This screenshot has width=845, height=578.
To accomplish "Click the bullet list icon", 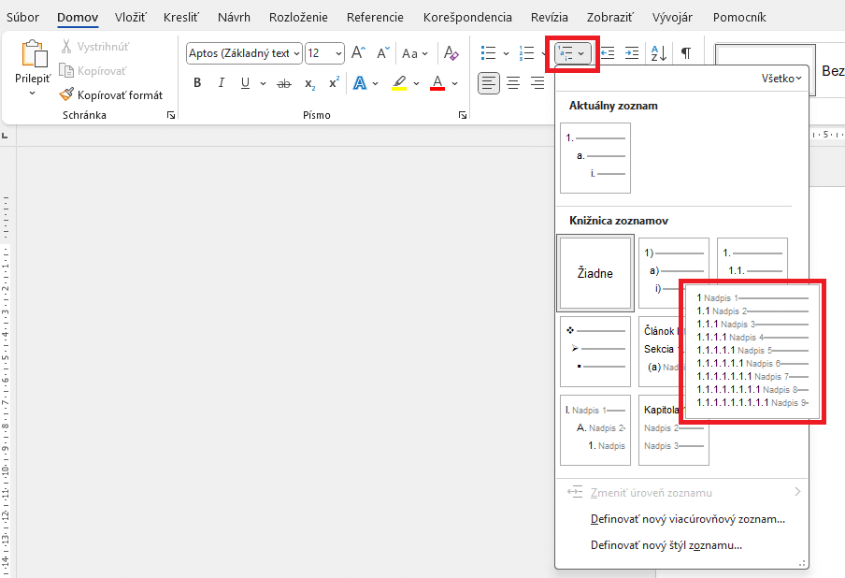I will (488, 52).
